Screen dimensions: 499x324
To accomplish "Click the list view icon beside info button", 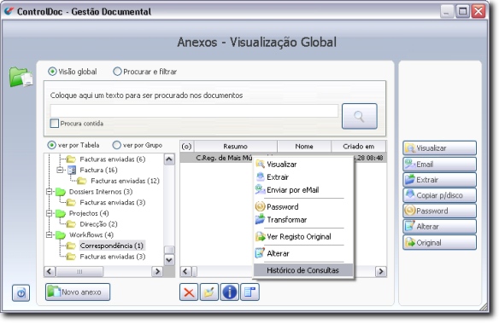I will pos(249,292).
